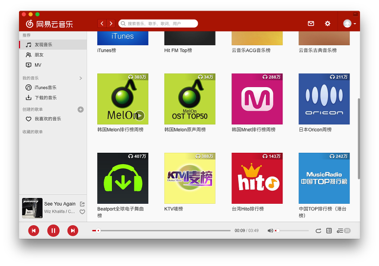This screenshot has width=379, height=266.
Task: Expand the 我的音乐 section chevron
Action: tap(81, 78)
